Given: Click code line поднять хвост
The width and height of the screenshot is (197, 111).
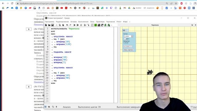Looking at the screenshot, I should click(x=62, y=52).
